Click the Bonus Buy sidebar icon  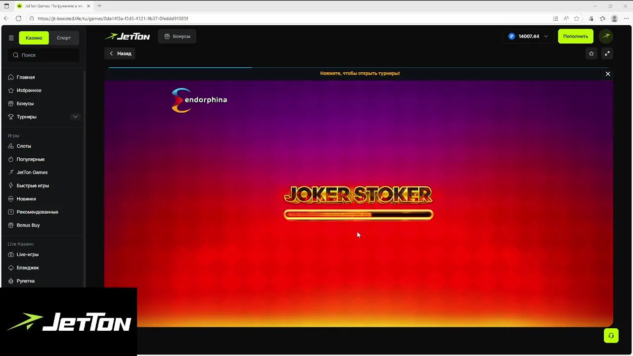tap(11, 225)
